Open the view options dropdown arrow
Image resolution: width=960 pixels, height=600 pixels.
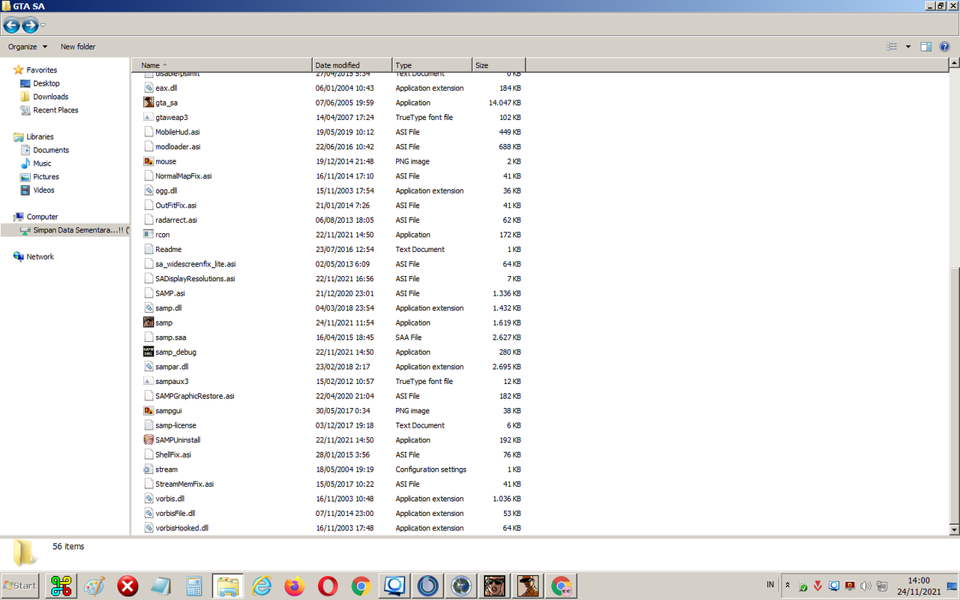[x=907, y=46]
